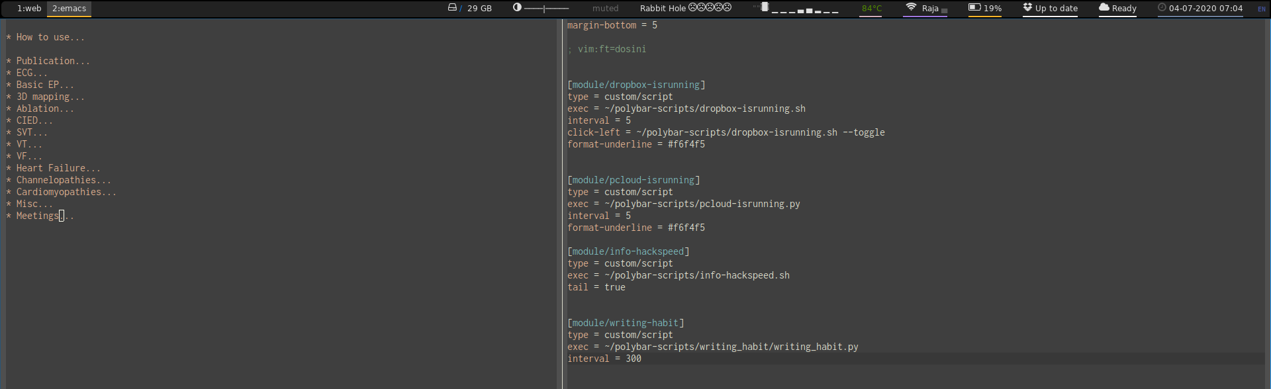1271x389 pixels.
Task: Place cursor on the module/writing-habit line
Action: [625, 323]
